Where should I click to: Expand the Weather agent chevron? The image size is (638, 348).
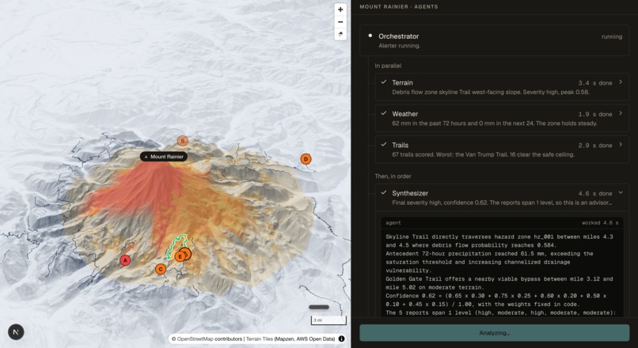click(621, 113)
